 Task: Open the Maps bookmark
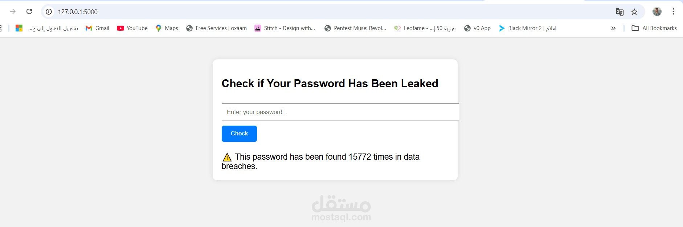(x=167, y=28)
